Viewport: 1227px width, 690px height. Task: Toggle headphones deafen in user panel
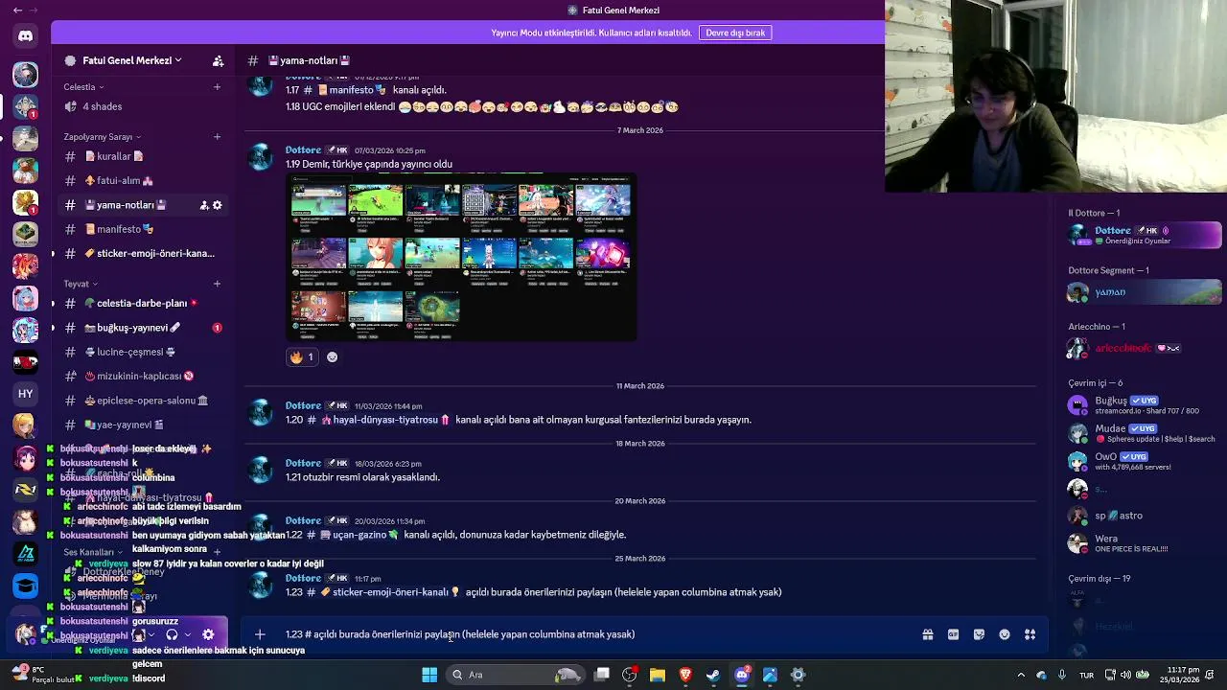pyautogui.click(x=172, y=634)
